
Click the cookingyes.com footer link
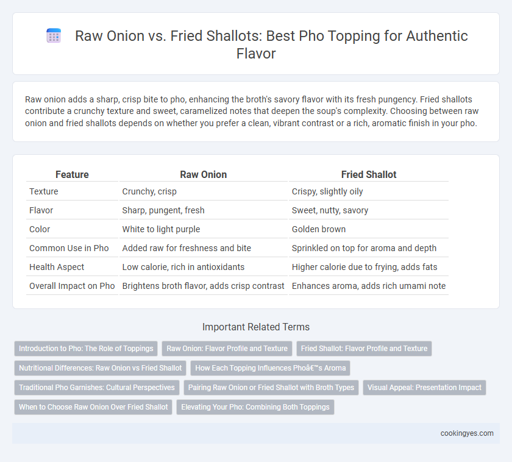pyautogui.click(x=467, y=433)
